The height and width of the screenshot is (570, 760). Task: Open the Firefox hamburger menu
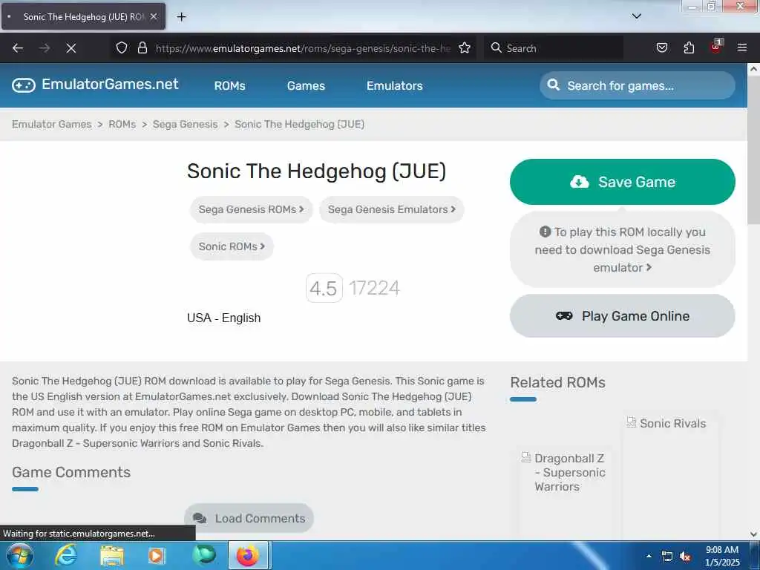coord(741,47)
